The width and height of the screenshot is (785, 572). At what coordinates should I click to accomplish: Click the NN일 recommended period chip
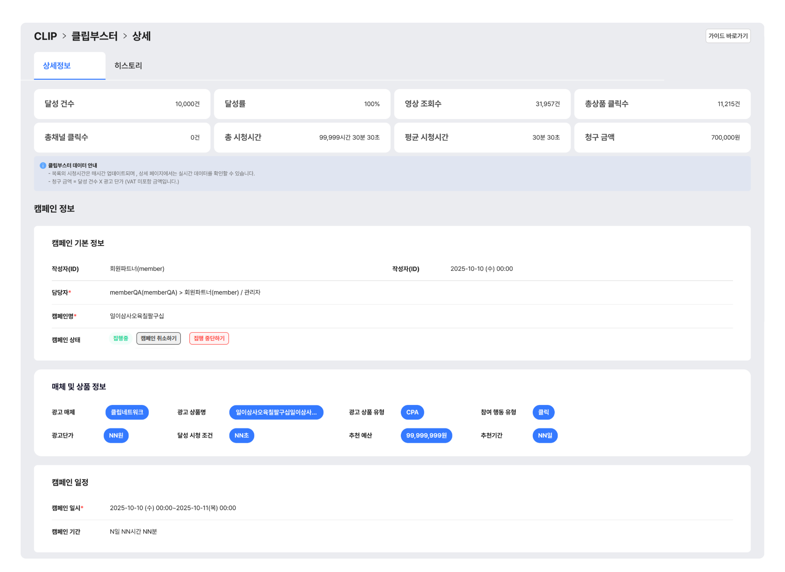click(x=545, y=435)
